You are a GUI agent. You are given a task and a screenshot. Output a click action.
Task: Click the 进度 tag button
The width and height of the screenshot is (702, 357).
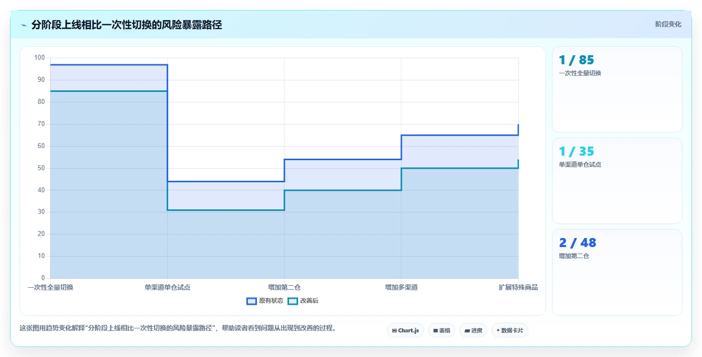[x=473, y=330]
